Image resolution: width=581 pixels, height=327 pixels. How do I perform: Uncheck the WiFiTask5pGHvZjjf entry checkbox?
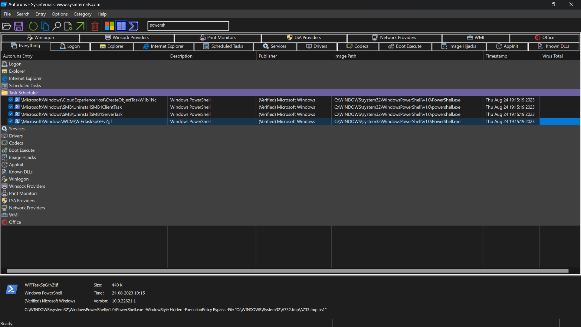coord(11,121)
